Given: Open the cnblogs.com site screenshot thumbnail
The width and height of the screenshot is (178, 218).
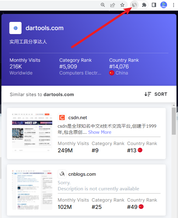Looking at the screenshot, I should [32, 190].
